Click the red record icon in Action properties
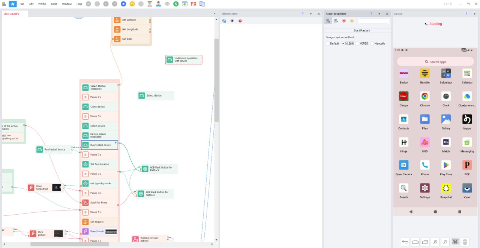The height and width of the screenshot is (248, 480). pos(344,21)
